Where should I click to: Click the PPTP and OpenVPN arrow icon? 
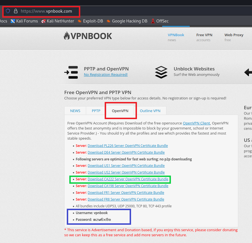(71, 72)
